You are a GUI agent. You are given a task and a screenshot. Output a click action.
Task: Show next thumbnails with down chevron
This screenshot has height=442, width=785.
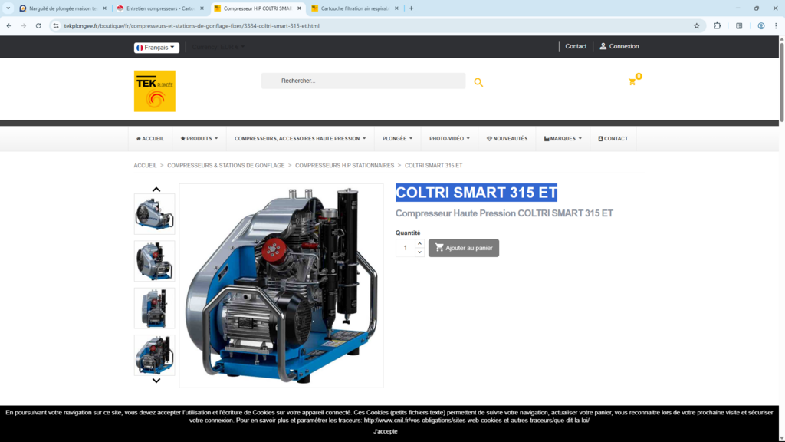pos(156,381)
